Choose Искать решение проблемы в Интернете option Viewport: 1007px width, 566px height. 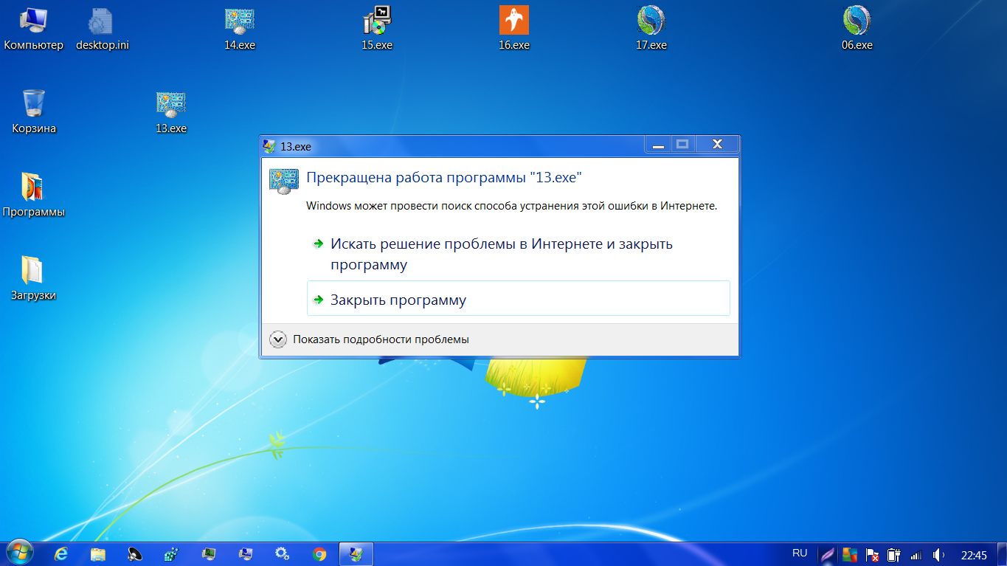518,254
